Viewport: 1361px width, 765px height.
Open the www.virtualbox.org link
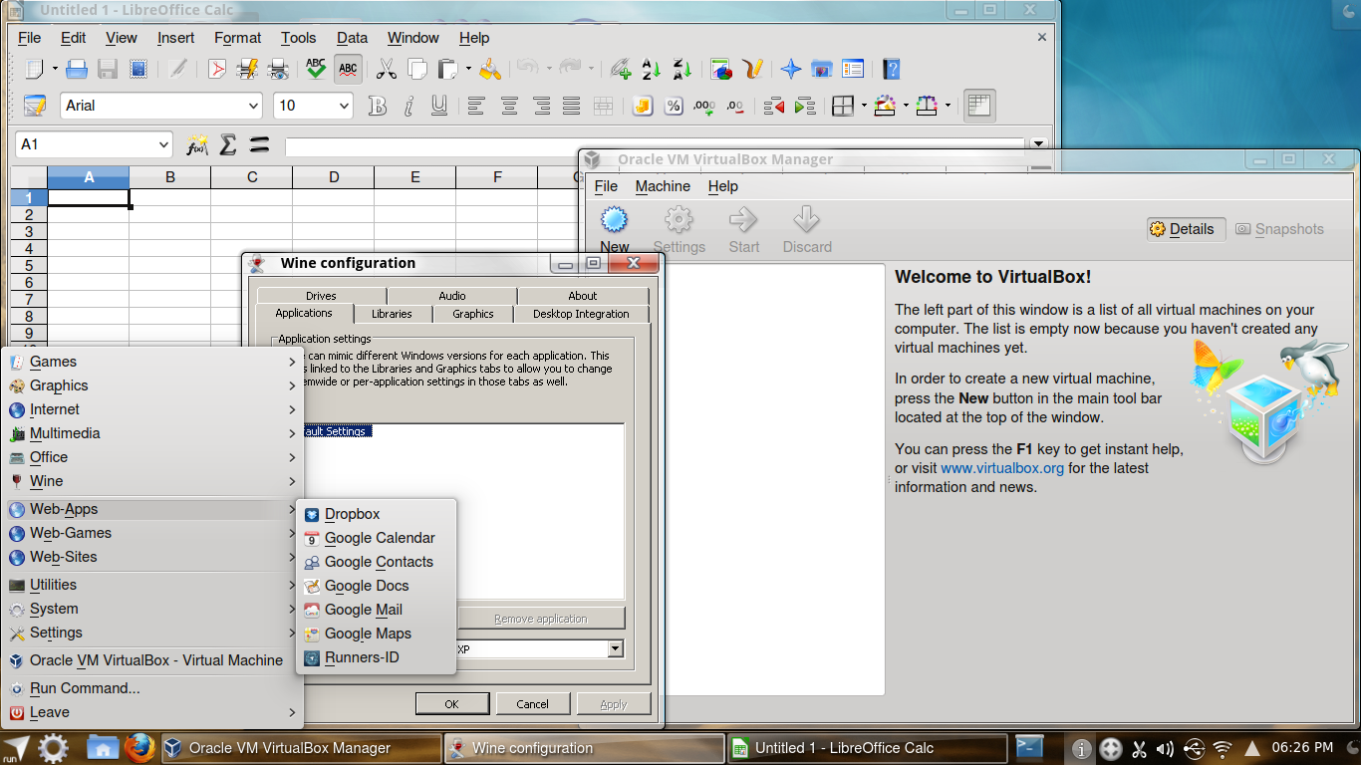coord(1002,468)
